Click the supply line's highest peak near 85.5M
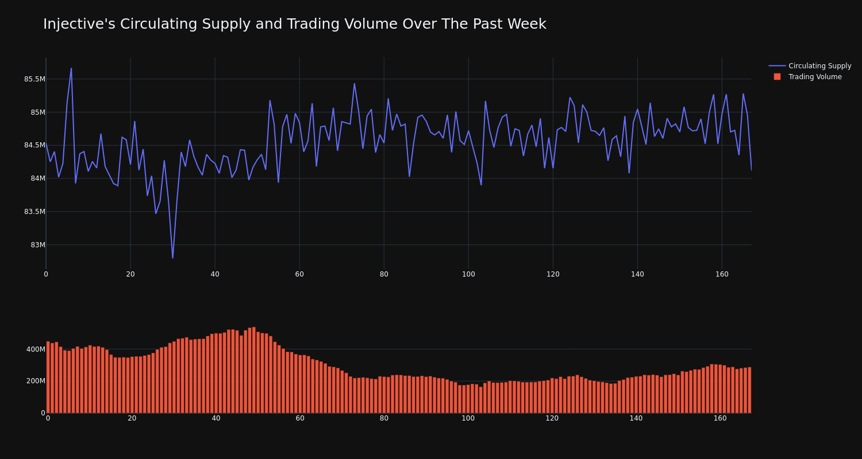The height and width of the screenshot is (459, 862). 71,68
